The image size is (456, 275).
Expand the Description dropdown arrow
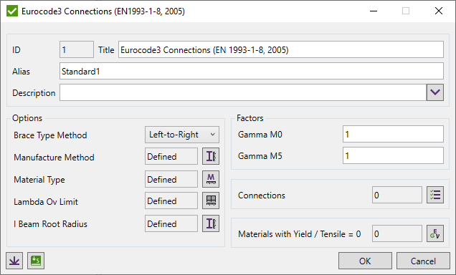[435, 92]
